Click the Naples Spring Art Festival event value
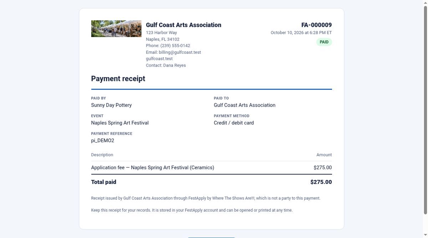This screenshot has width=428, height=238. (120, 123)
